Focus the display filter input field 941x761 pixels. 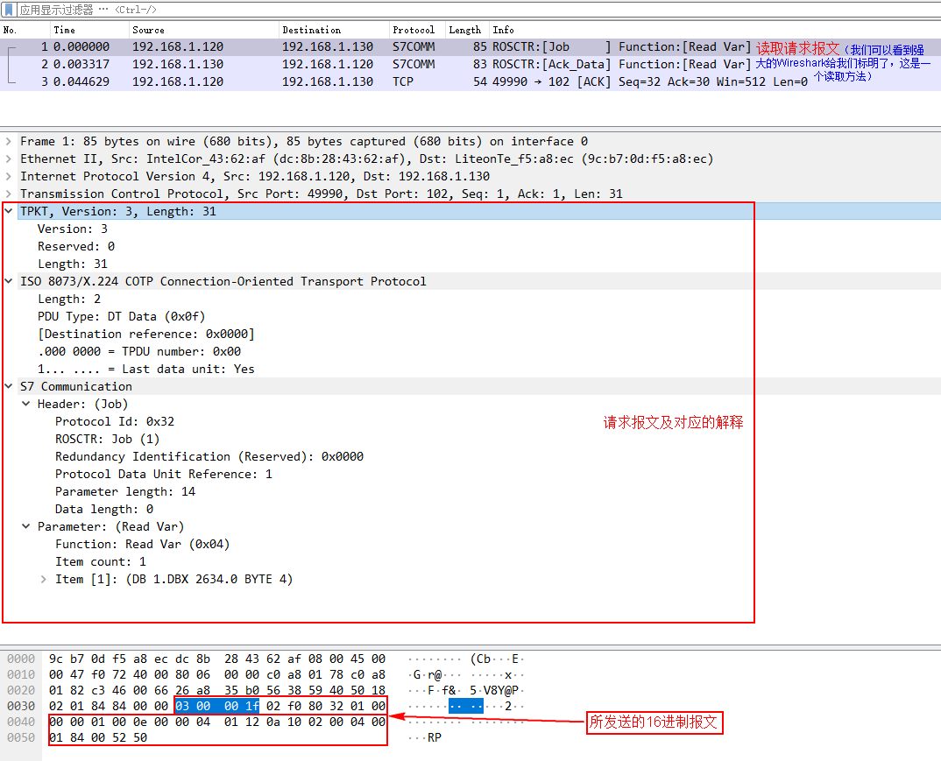pyautogui.click(x=480, y=10)
